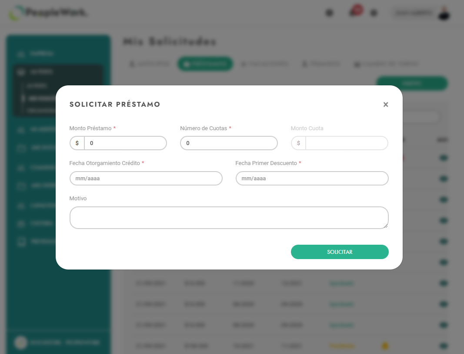Submit the loan with the Solicitar button
The width and height of the screenshot is (464, 354).
pos(340,252)
